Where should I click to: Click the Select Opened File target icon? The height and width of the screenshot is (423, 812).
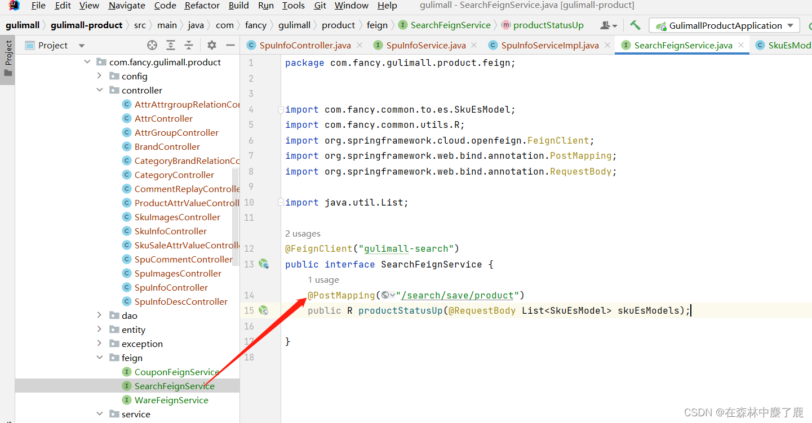click(152, 45)
